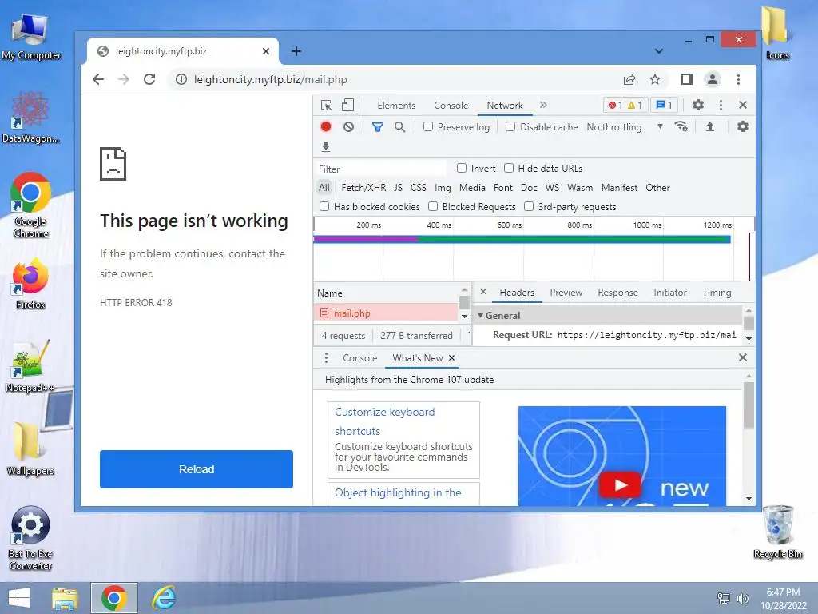This screenshot has width=818, height=614.
Task: Select the mail.php request row
Action: [x=386, y=313]
